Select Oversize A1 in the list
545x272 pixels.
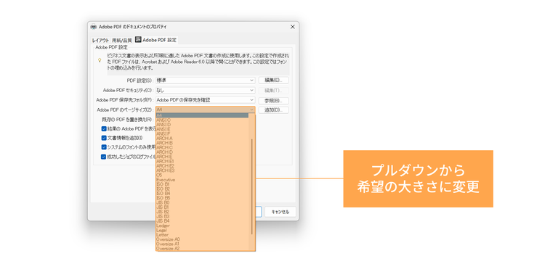[x=202, y=244]
